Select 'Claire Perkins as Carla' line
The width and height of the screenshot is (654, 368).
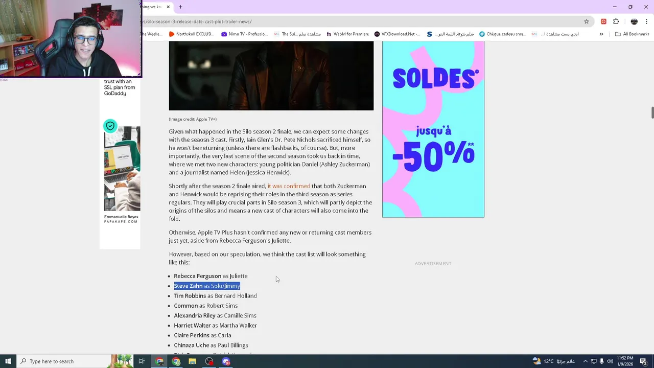(202, 335)
